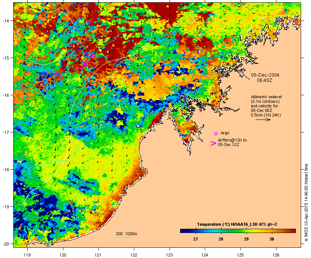The height and width of the screenshot is (258, 311).
Task: Click longitude axis label 119
Action: coord(27,255)
